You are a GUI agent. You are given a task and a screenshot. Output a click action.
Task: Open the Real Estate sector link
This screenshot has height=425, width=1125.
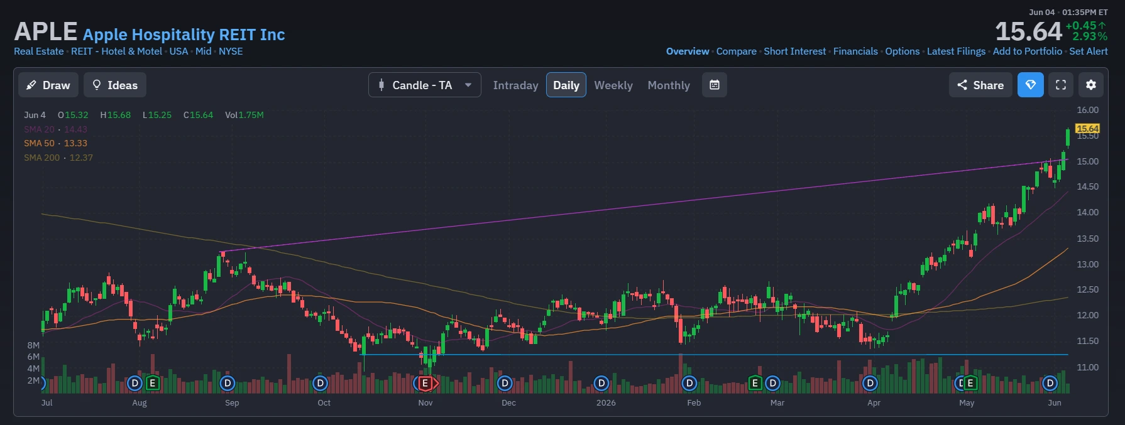coord(39,51)
